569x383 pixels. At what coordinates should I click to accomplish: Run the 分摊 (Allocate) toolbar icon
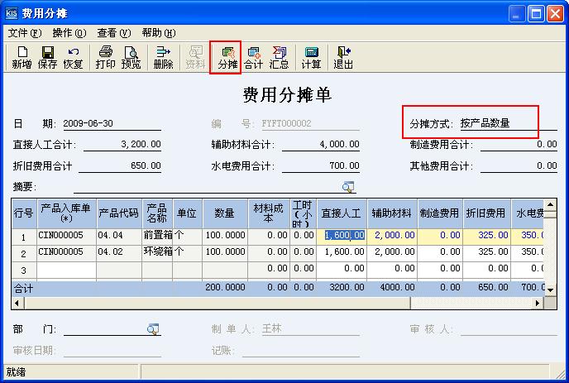pos(227,58)
